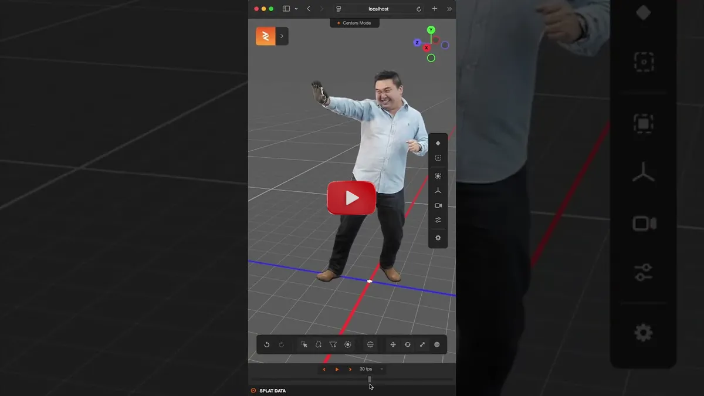Image resolution: width=704 pixels, height=396 pixels.
Task: Open view options sliders icon
Action: click(x=438, y=220)
